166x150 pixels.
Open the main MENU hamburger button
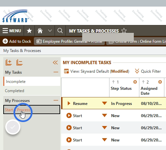(12, 31)
